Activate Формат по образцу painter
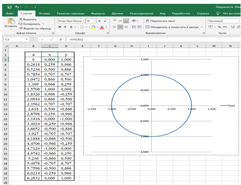Image resolution: width=241 pixels, height=185 pixels. pyautogui.click(x=35, y=29)
